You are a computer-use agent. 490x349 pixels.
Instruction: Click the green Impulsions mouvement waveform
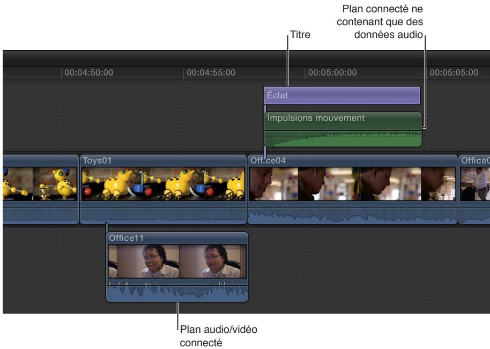pyautogui.click(x=343, y=139)
